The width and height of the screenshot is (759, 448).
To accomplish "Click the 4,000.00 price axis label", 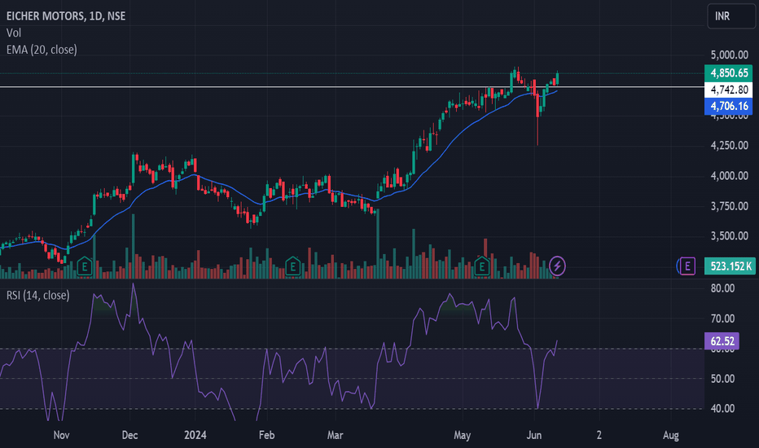I will click(x=729, y=175).
